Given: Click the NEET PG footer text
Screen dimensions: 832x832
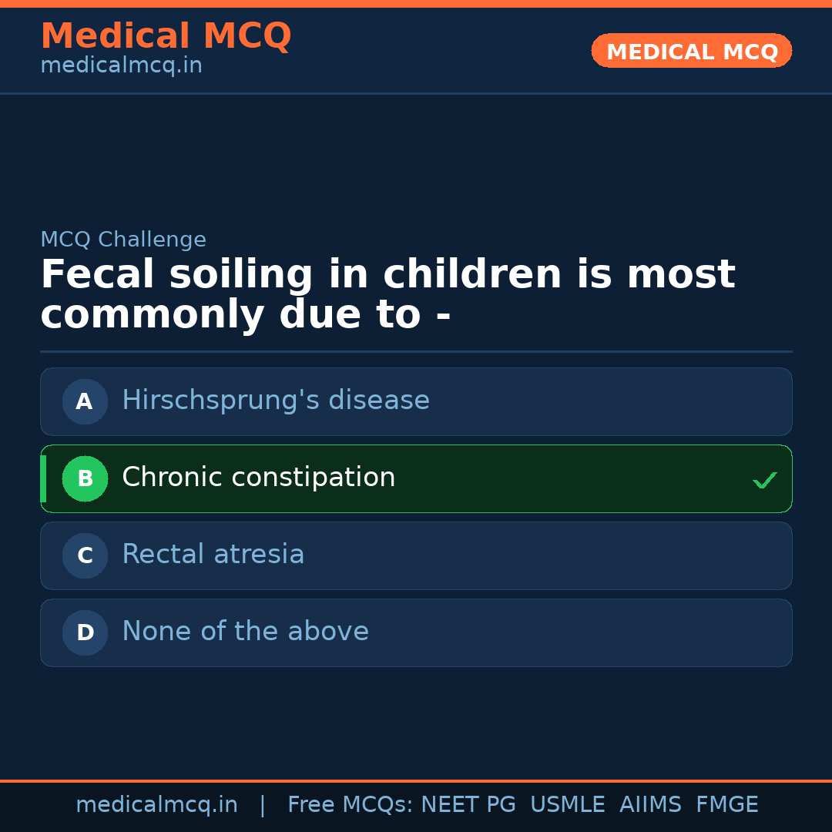Looking at the screenshot, I should (x=468, y=805).
